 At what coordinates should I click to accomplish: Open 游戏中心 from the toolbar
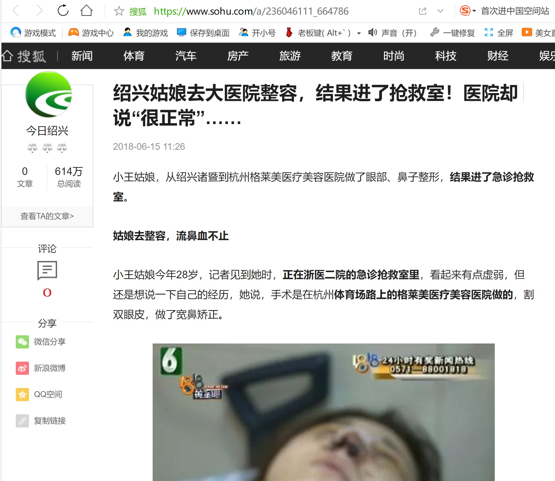(x=91, y=33)
